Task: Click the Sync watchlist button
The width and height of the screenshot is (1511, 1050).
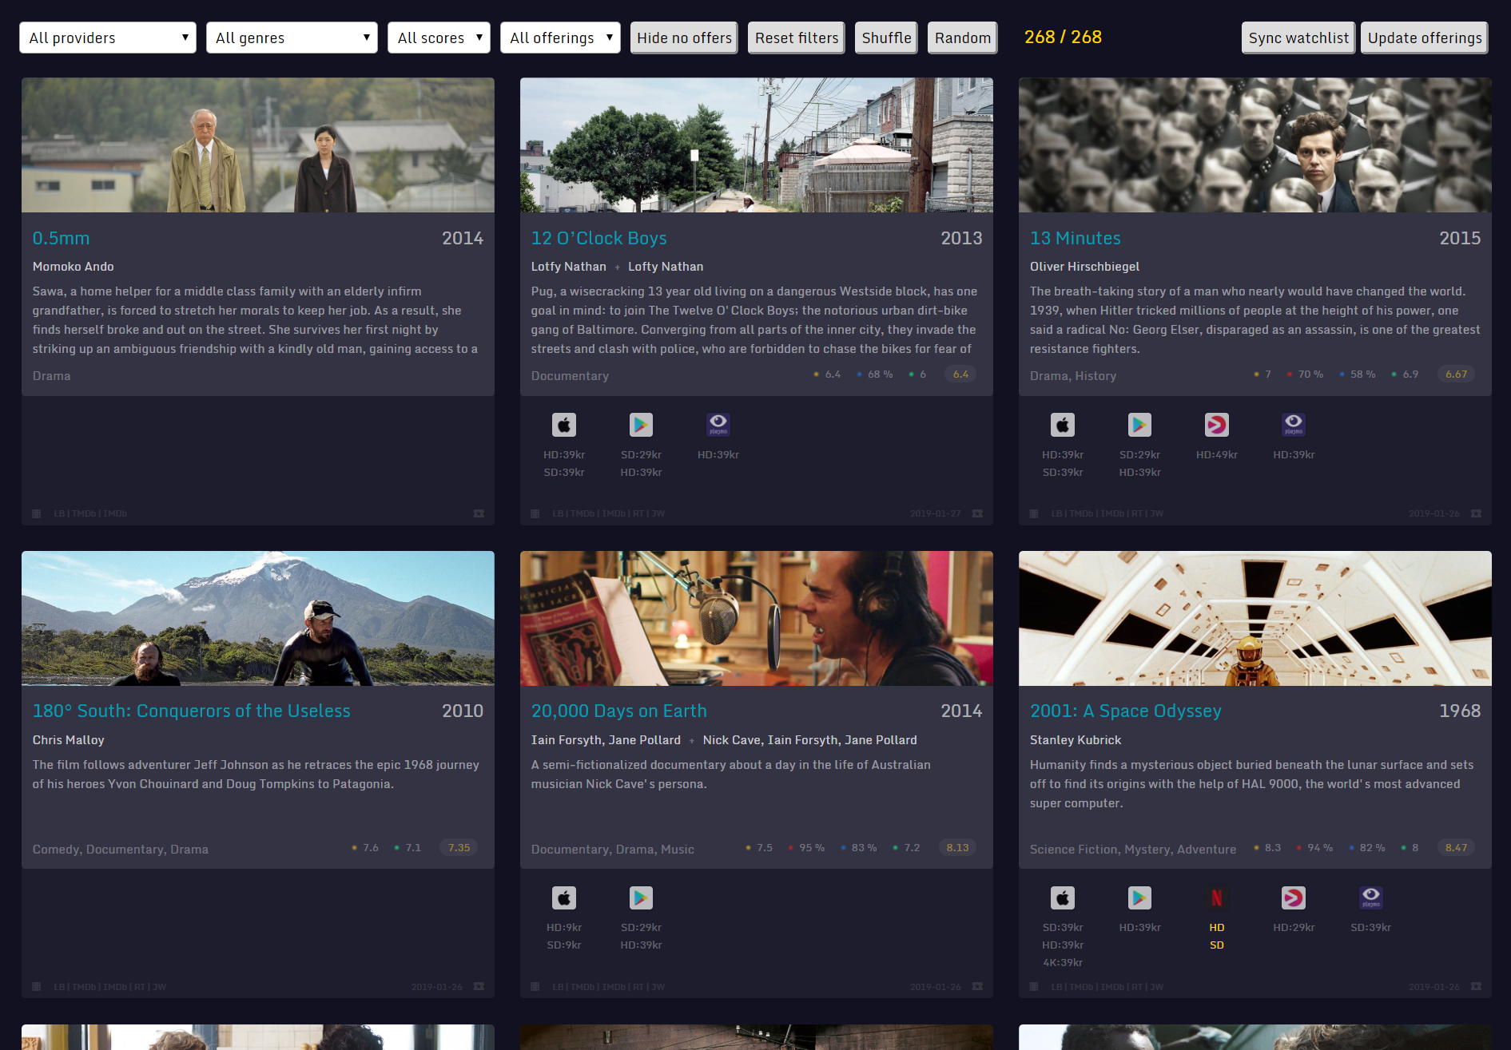Action: pyautogui.click(x=1298, y=38)
